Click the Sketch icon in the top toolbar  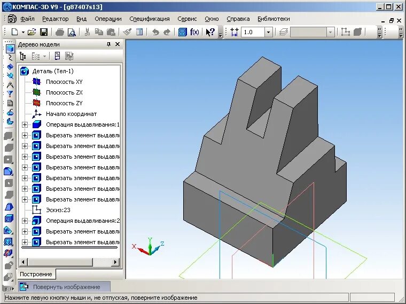tap(345, 32)
